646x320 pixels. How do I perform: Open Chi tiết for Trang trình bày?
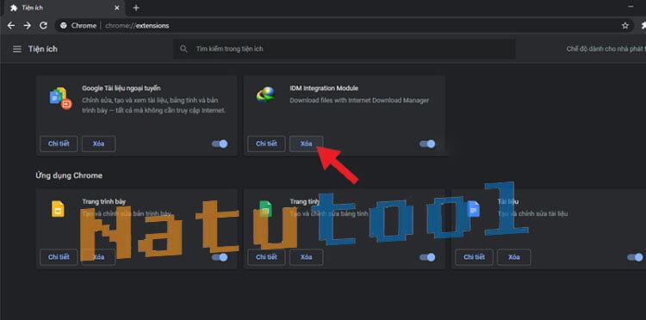(x=59, y=257)
